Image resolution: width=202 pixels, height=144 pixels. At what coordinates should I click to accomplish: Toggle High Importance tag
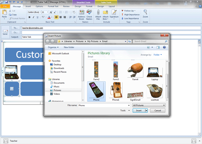pyautogui.click(x=131, y=15)
